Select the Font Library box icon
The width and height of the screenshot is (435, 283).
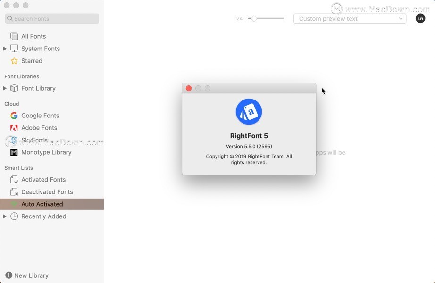(x=14, y=88)
